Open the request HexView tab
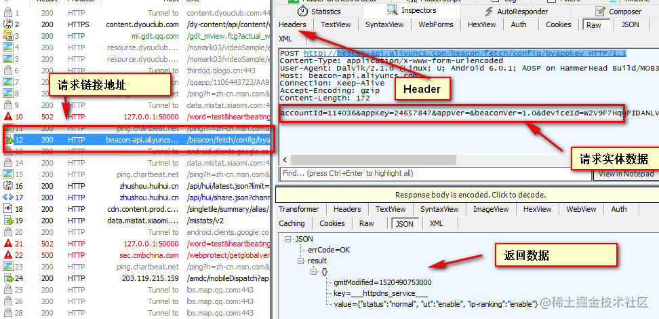 pos(481,24)
